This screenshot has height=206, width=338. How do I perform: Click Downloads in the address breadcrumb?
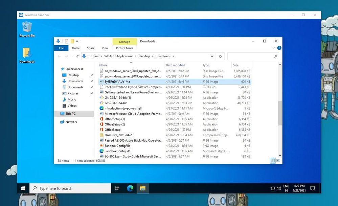163,56
